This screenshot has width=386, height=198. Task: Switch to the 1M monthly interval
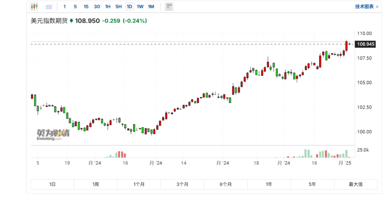151,6
